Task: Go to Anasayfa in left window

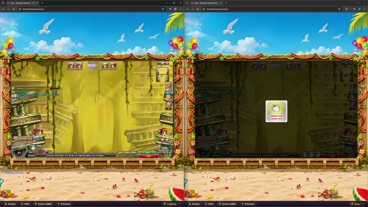Action: 10,204
